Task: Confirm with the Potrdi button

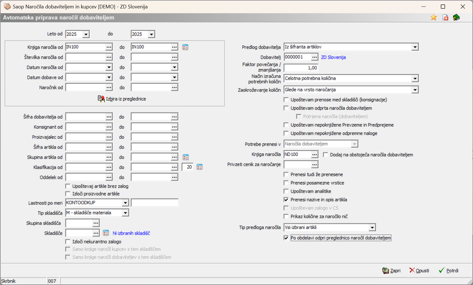Action: coord(448,270)
